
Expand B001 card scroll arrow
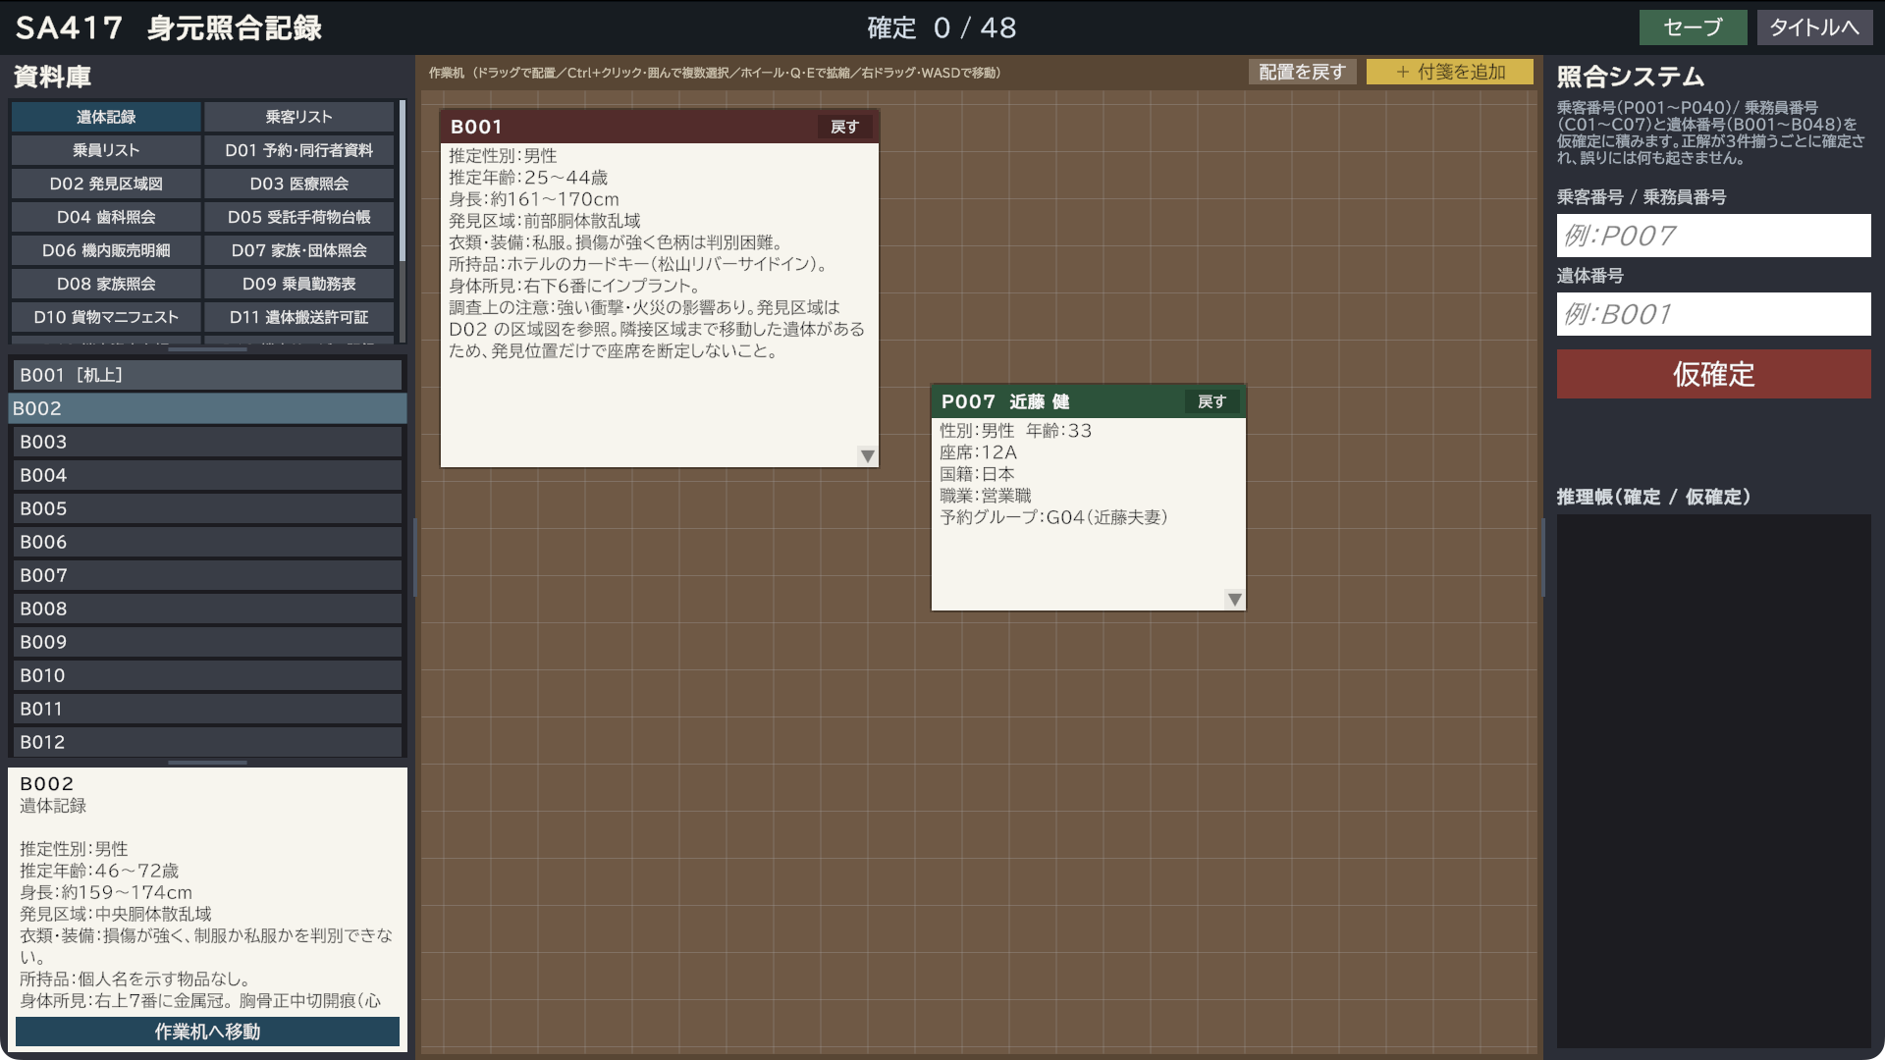(867, 456)
